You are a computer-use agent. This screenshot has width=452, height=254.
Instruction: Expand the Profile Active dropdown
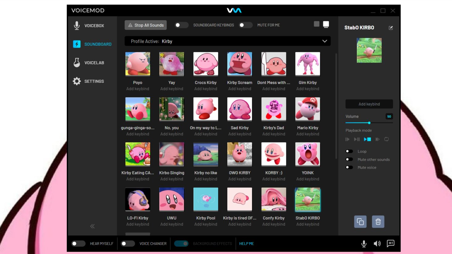[x=228, y=41]
